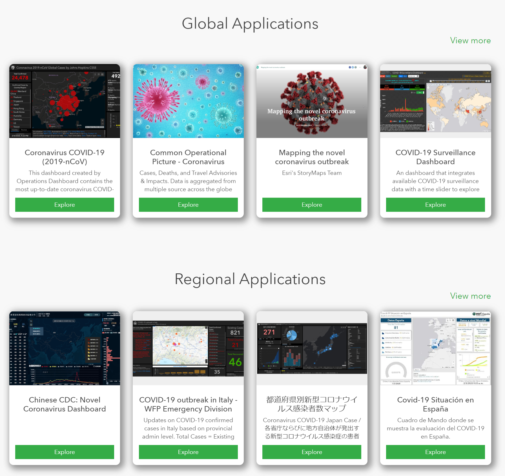
Task: Select the Chinese CDC: Novel Coronavirus Dashboard title
Action: [65, 404]
